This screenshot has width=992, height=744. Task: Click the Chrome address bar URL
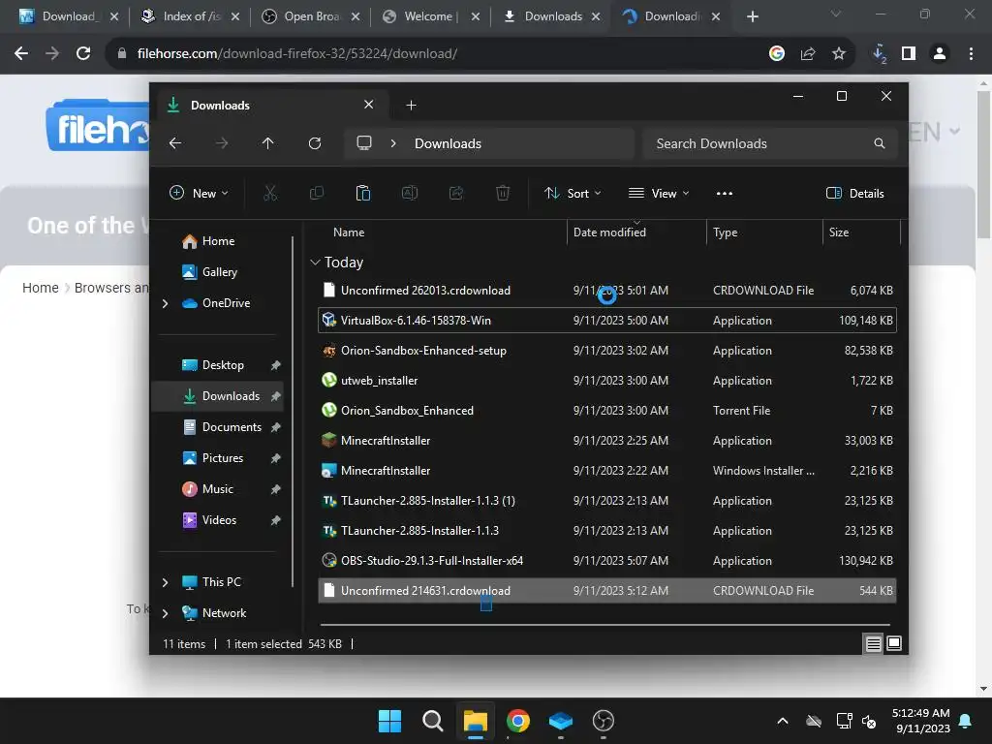coord(297,54)
